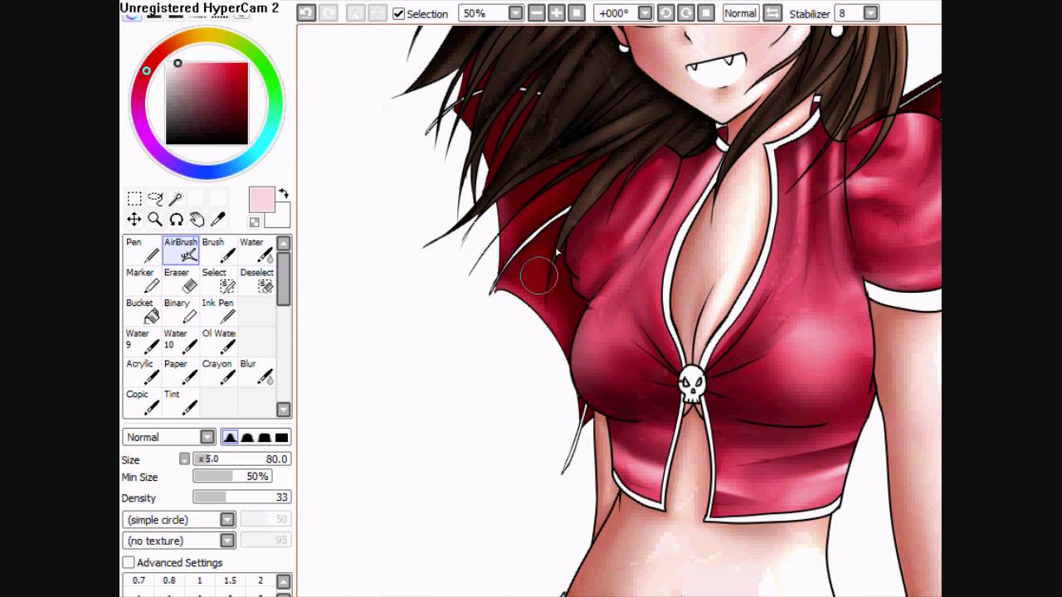Screen dimensions: 1062x597
Task: Choose the Ink Pen tool
Action: [218, 312]
